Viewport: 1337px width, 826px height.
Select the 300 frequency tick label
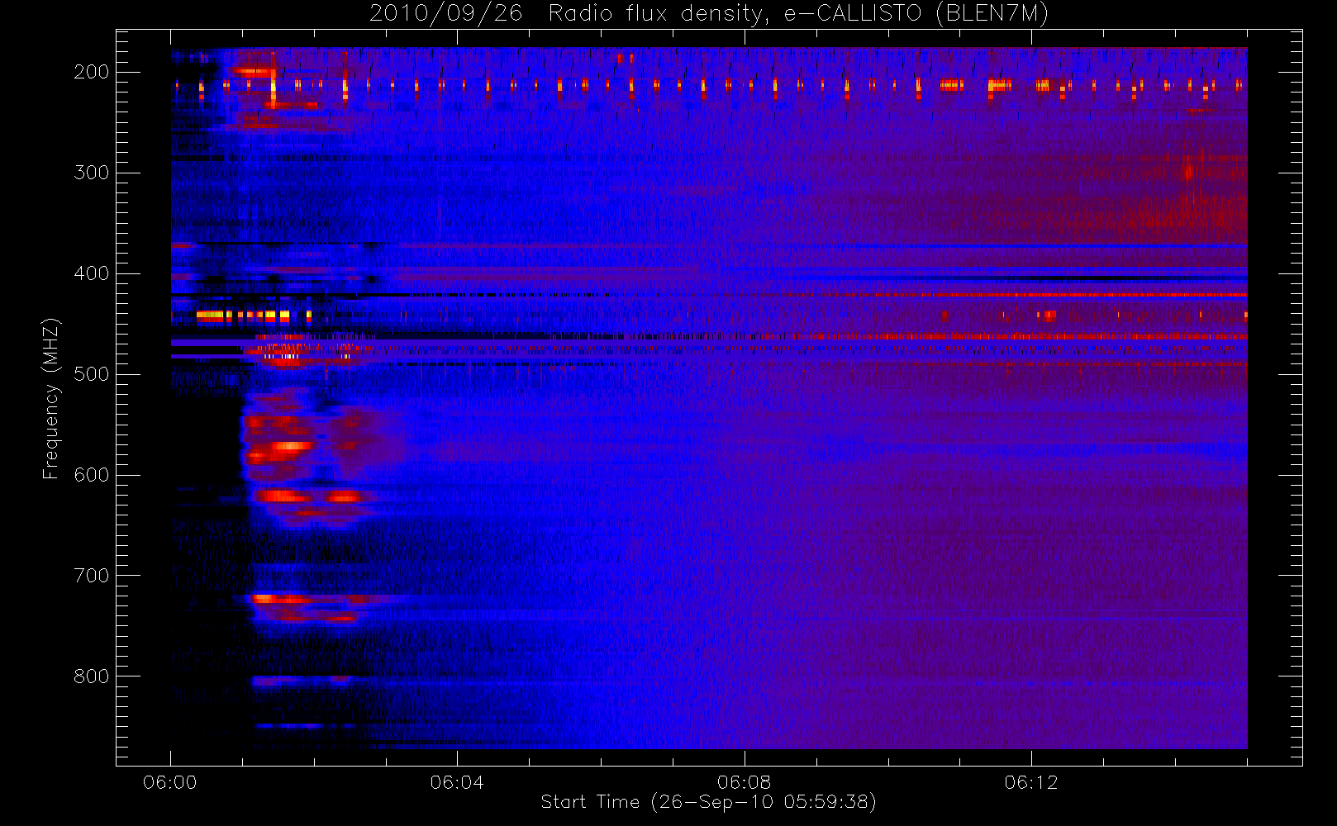click(x=91, y=173)
